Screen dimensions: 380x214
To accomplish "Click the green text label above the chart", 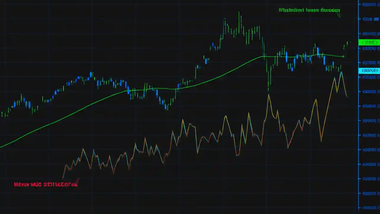I will tap(309, 10).
